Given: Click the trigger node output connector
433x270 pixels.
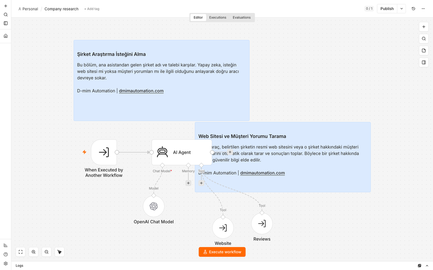Looking at the screenshot, I should coord(117,152).
